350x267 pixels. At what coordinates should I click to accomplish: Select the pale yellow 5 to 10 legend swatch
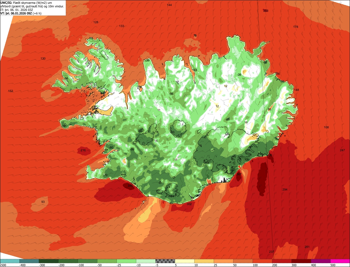[x=185, y=261]
